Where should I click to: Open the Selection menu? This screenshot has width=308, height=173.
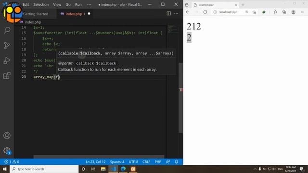pyautogui.click(x=41, y=4)
